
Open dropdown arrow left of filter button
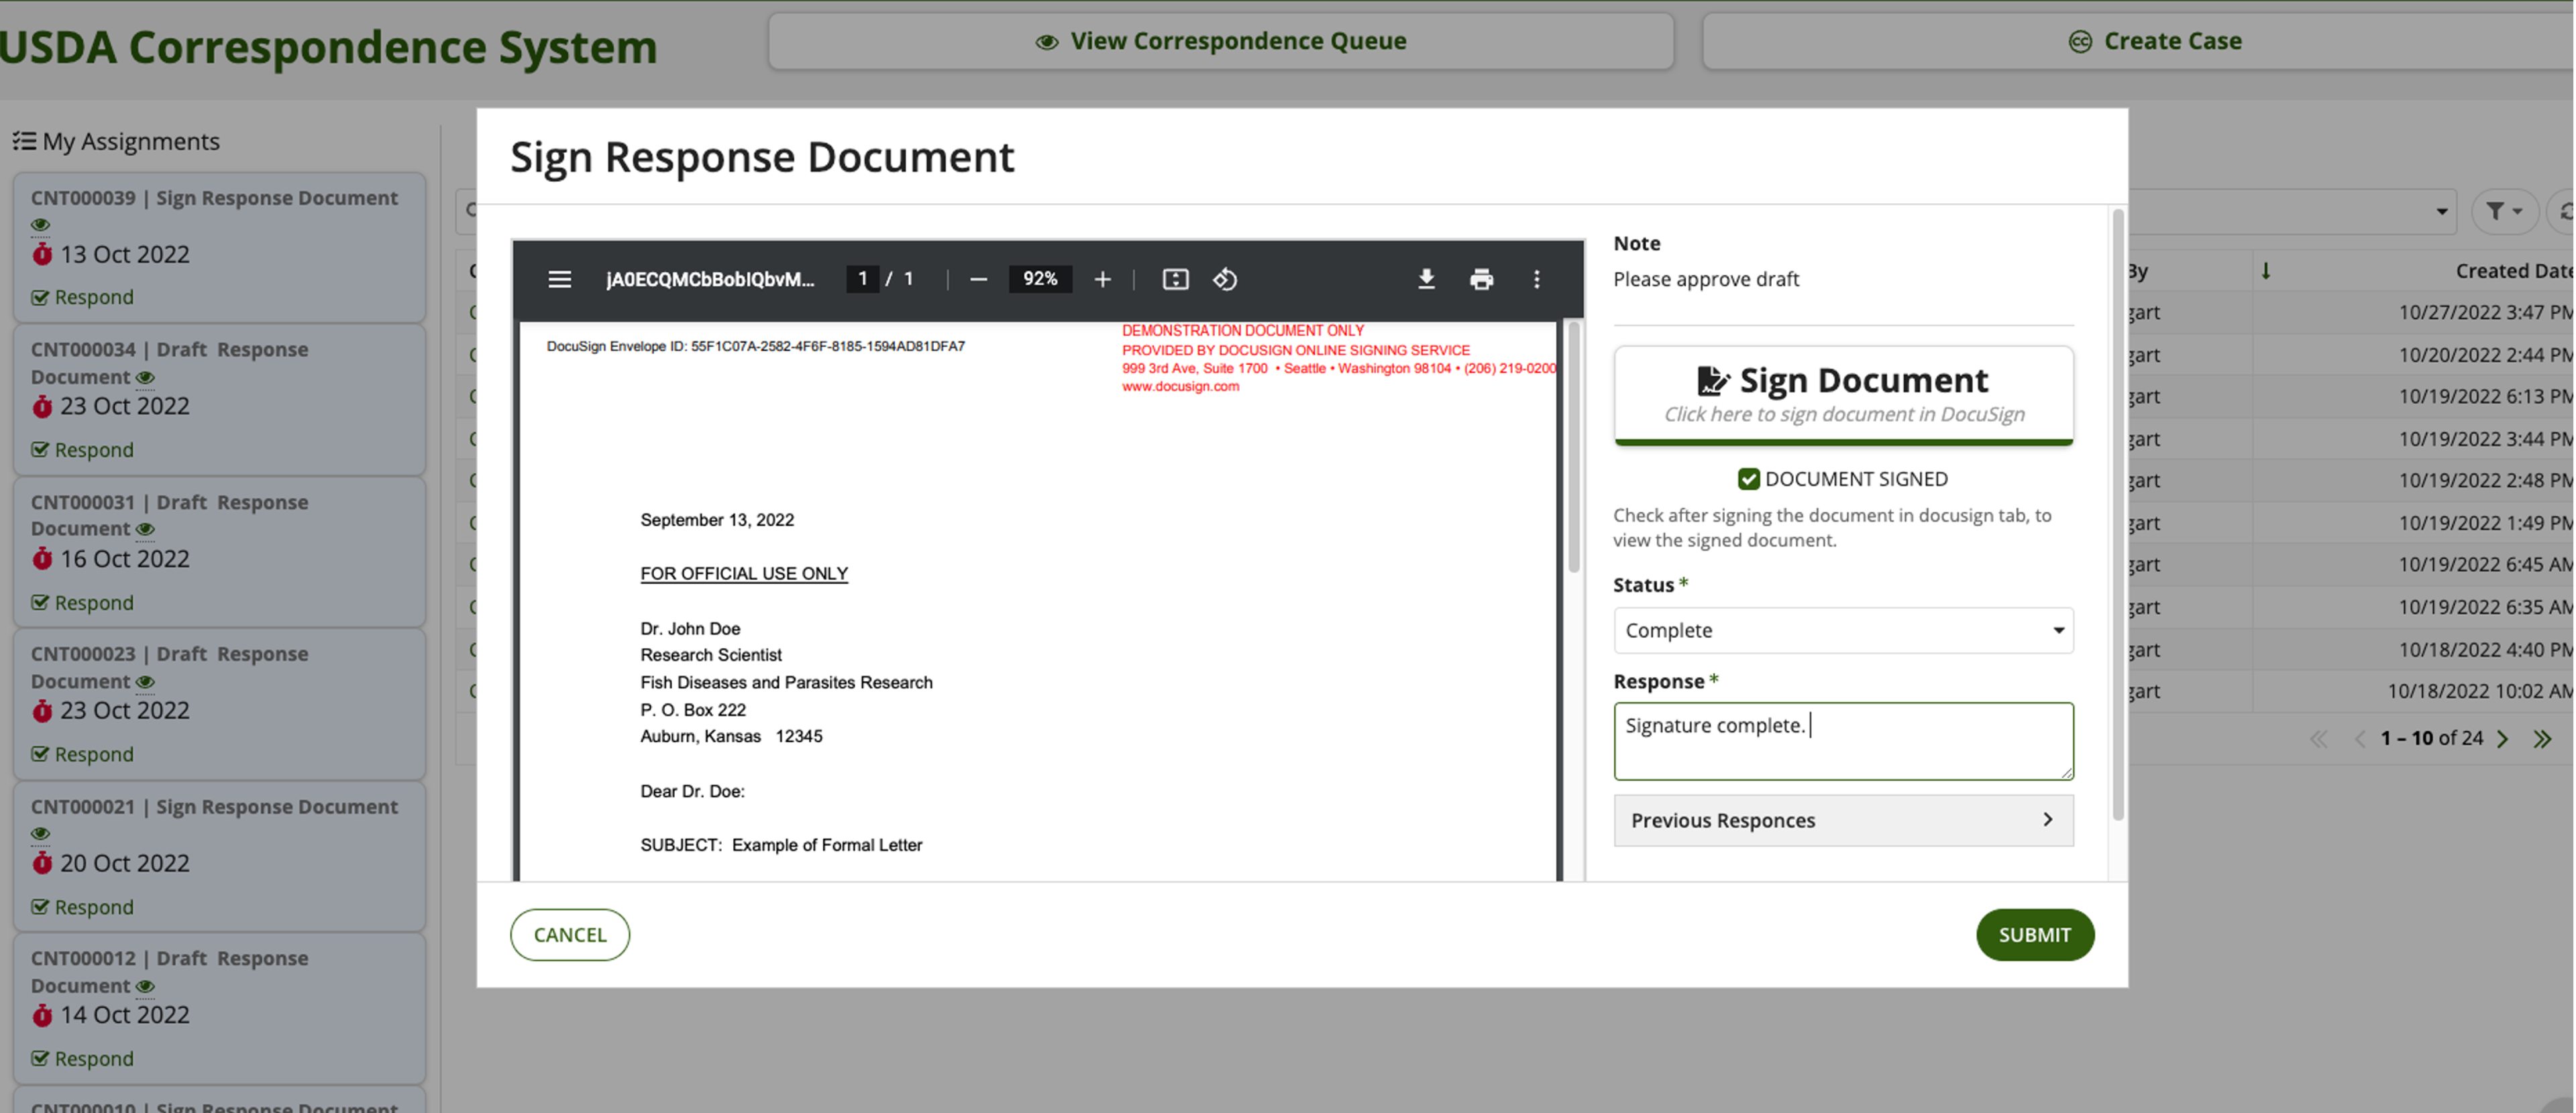[x=2441, y=212]
